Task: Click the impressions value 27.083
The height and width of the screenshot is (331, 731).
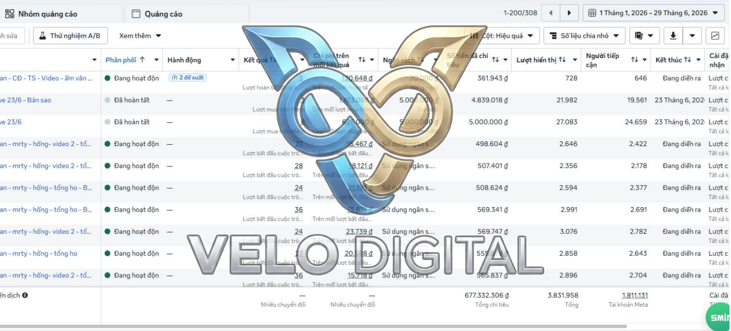Action: coord(567,122)
